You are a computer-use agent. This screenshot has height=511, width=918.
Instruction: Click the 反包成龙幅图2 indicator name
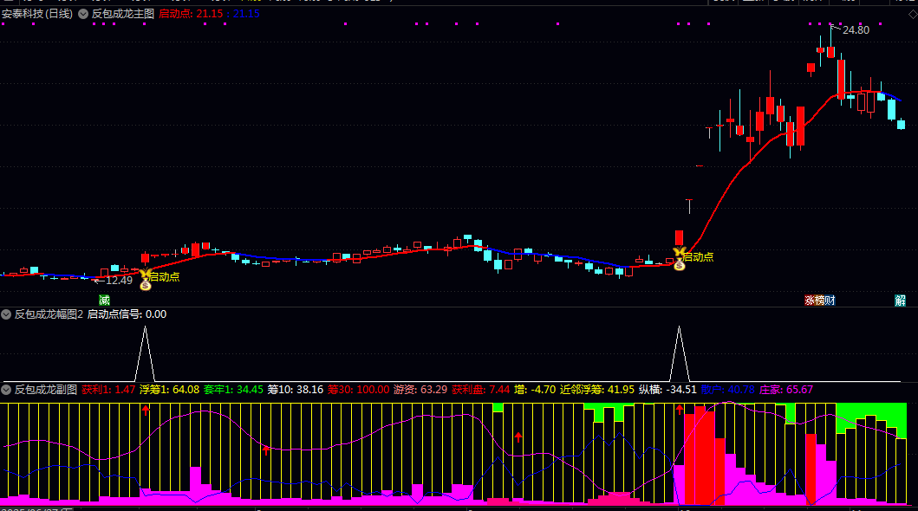coord(49,314)
